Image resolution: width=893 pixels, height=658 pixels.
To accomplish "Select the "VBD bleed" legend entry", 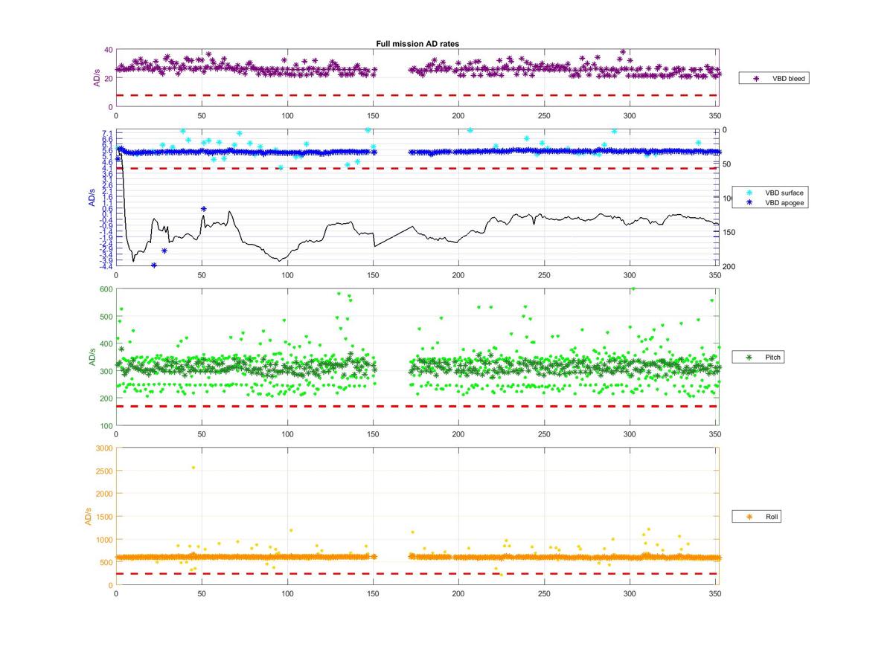I will tap(773, 77).
